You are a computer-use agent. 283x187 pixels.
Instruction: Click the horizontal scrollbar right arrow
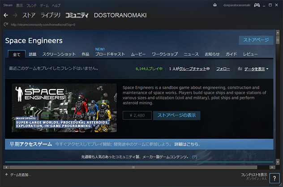[272, 167]
